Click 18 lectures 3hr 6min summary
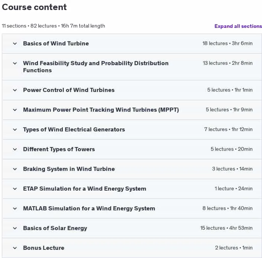262x258 pixels. tap(227, 43)
